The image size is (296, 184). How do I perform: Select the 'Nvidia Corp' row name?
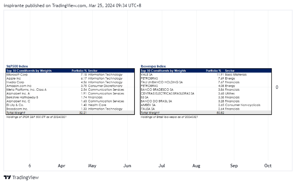click(15, 82)
